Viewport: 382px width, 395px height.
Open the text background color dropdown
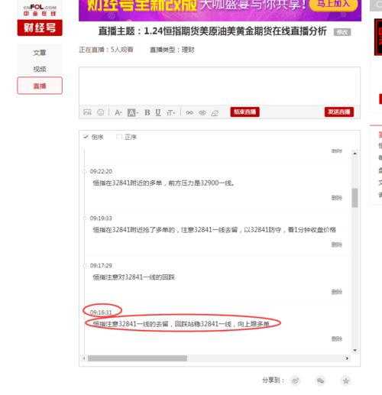[133, 112]
